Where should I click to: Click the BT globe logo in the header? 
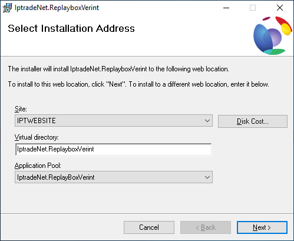pos(273,35)
